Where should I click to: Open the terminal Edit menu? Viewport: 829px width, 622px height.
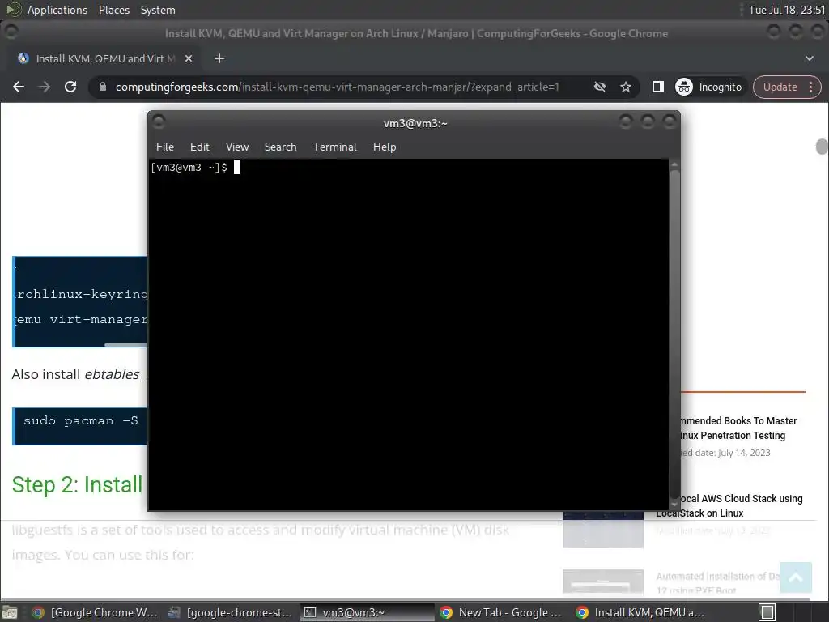pyautogui.click(x=199, y=147)
